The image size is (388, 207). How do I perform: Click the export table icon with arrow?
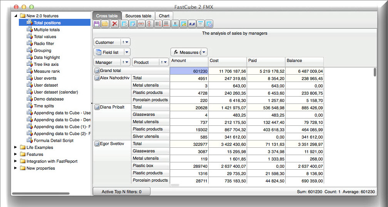coord(124,24)
